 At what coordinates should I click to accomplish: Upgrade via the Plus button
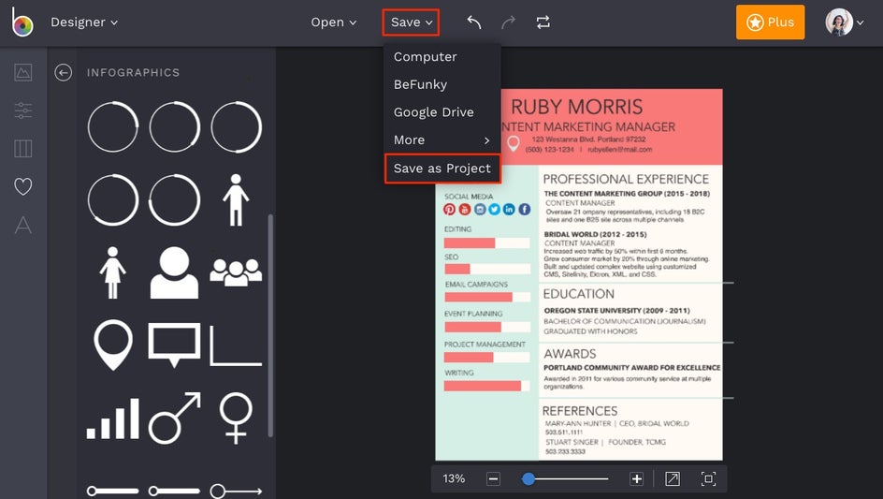pos(770,22)
